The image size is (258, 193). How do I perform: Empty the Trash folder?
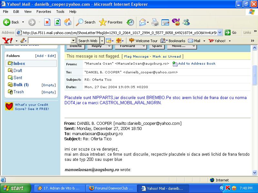[49, 92]
